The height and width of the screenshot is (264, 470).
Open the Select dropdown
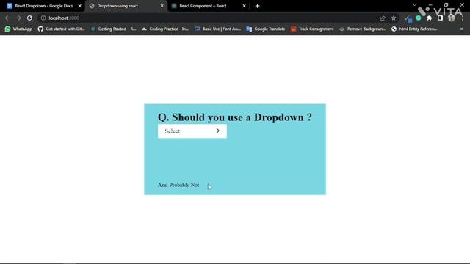pyautogui.click(x=192, y=131)
